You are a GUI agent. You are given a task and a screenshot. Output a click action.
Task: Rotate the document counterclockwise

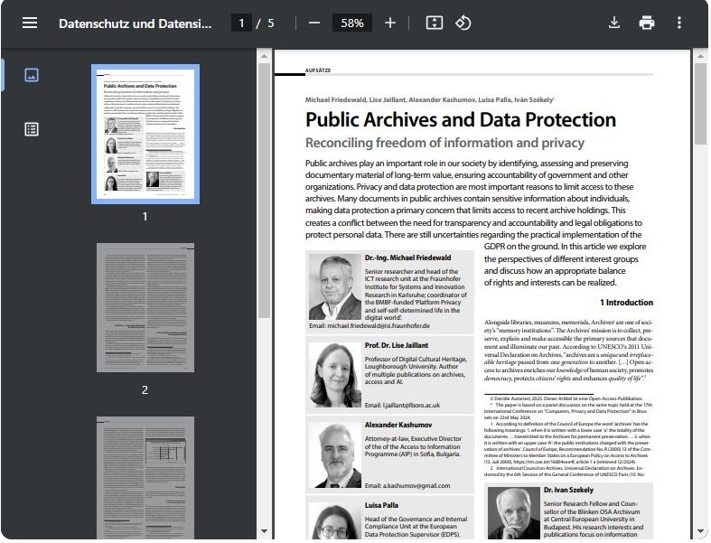click(x=463, y=23)
